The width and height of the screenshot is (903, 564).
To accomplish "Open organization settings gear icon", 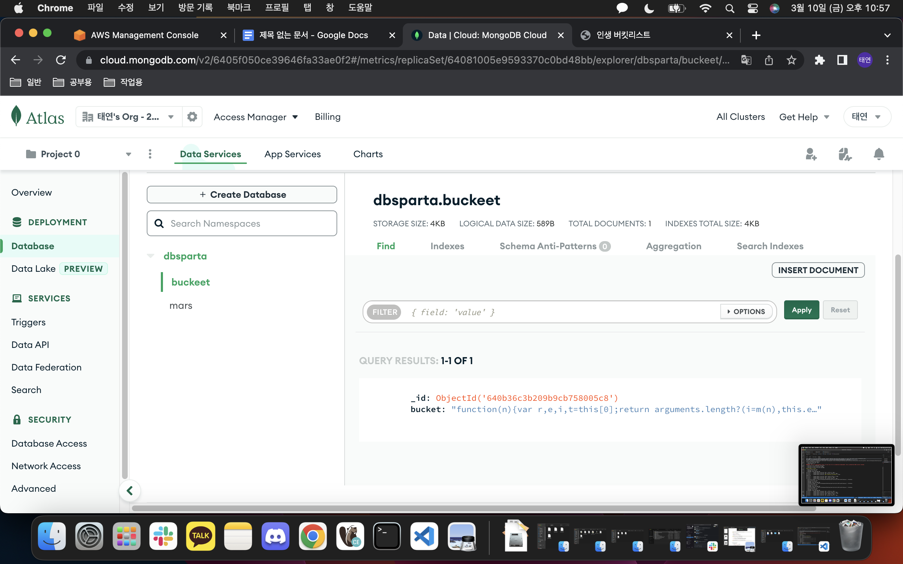I will 192,117.
